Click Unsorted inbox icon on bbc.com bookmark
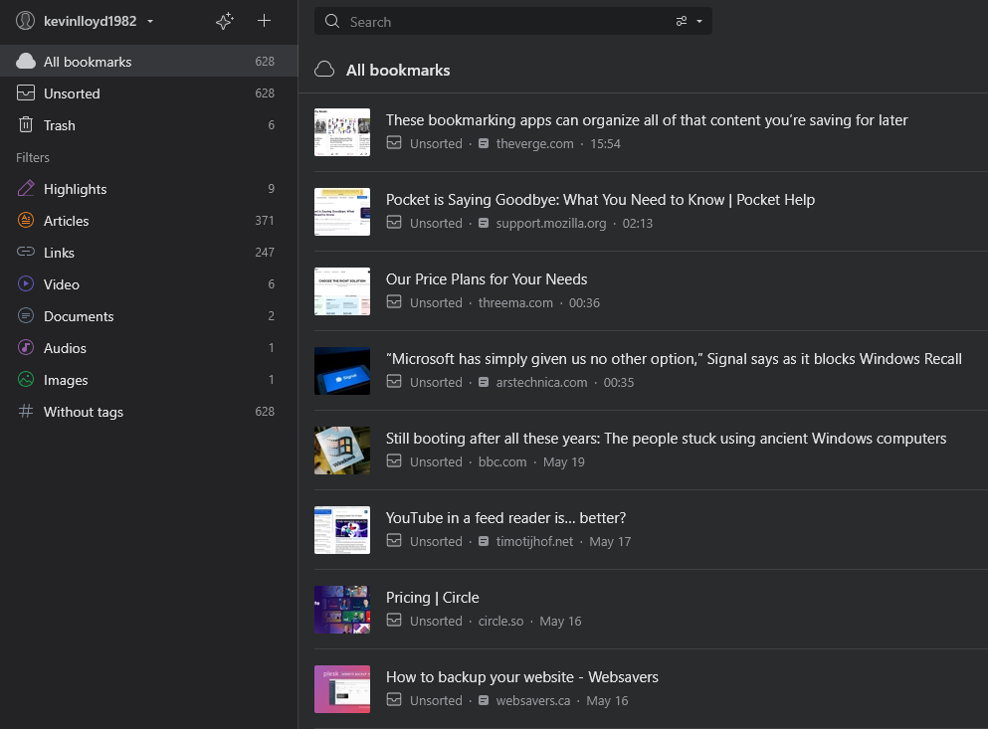The image size is (988, 729). click(394, 460)
